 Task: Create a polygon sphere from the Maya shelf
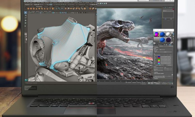pos(28,9)
